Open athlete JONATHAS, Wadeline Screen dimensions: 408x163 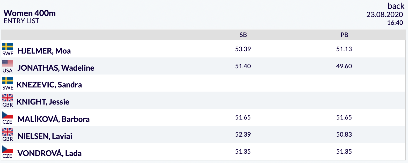[56, 68]
